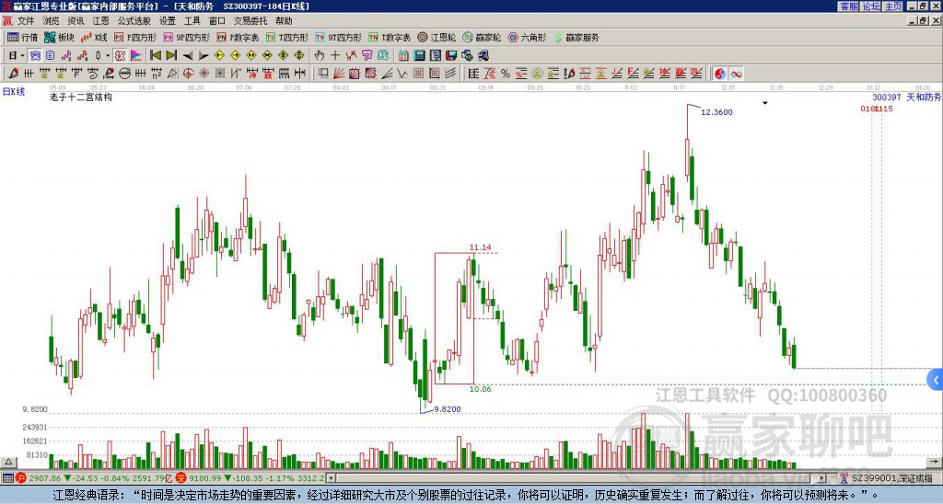Select the Gann fan angle lines tool
Viewport: 943px width, 504px height.
[x=338, y=74]
